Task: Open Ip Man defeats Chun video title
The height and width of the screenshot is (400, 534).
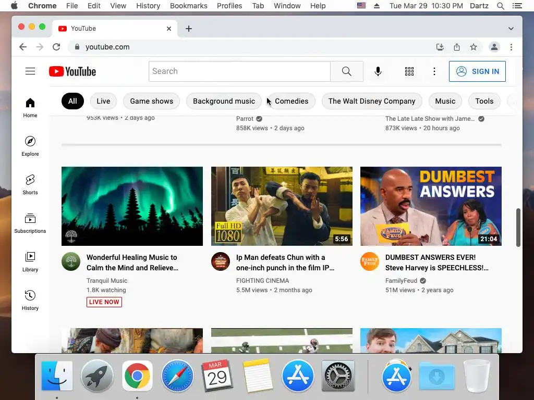Action: [x=285, y=262]
